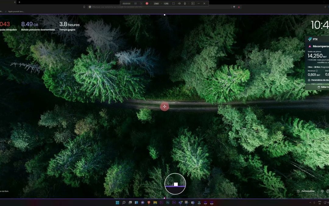329x206 pixels.
Task: Open a new browser tab
Action: click(19, 2)
